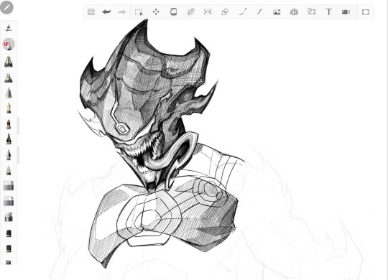
Task: Click the upper brush palette side slider handle
Action: coord(18,126)
